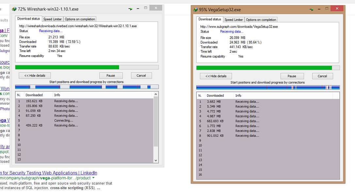Viewport: 355px width, 195px height.
Task: Click the Info column header in VegaSetup32 list
Action: point(283,96)
